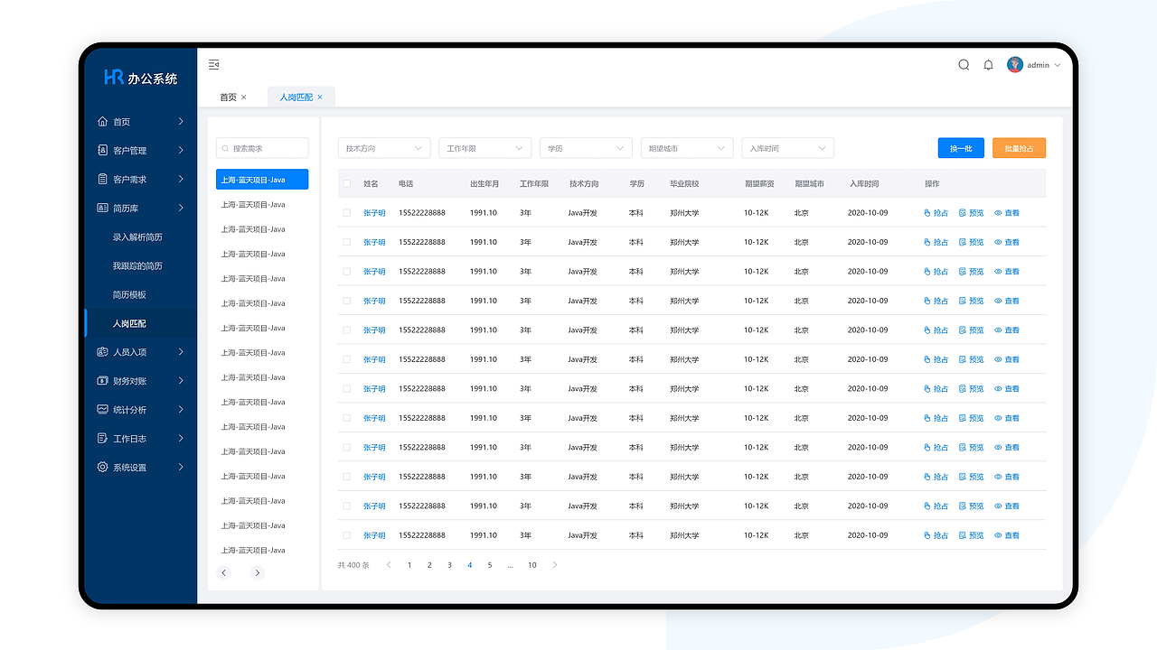Expand the 客户管理 chevron in sidebar

click(x=181, y=151)
